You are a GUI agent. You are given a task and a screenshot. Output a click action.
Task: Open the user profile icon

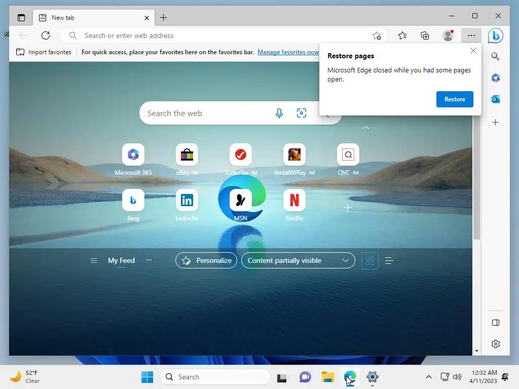tap(448, 35)
